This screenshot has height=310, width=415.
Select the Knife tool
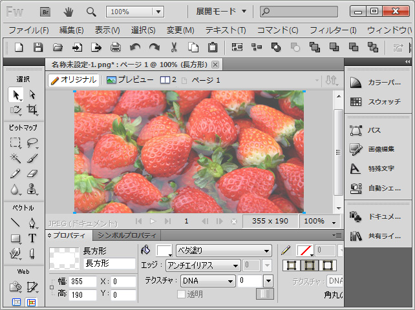point(32,253)
